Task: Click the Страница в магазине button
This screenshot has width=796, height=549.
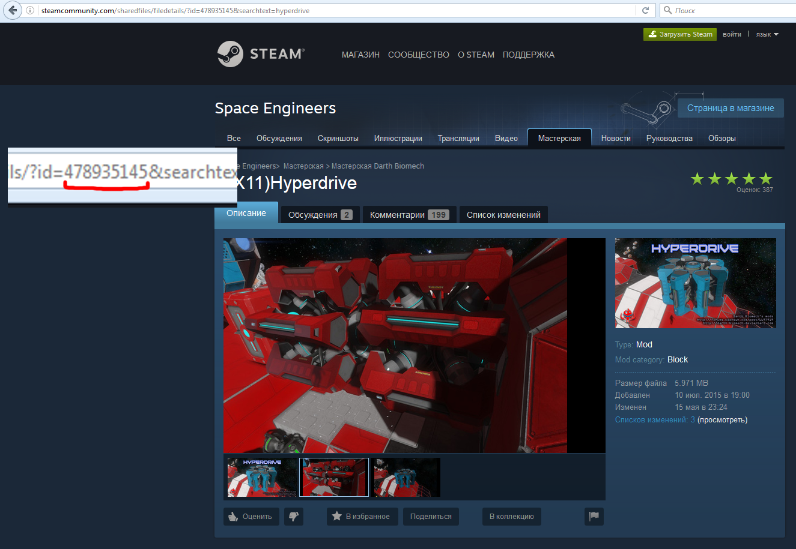Action: 731,108
